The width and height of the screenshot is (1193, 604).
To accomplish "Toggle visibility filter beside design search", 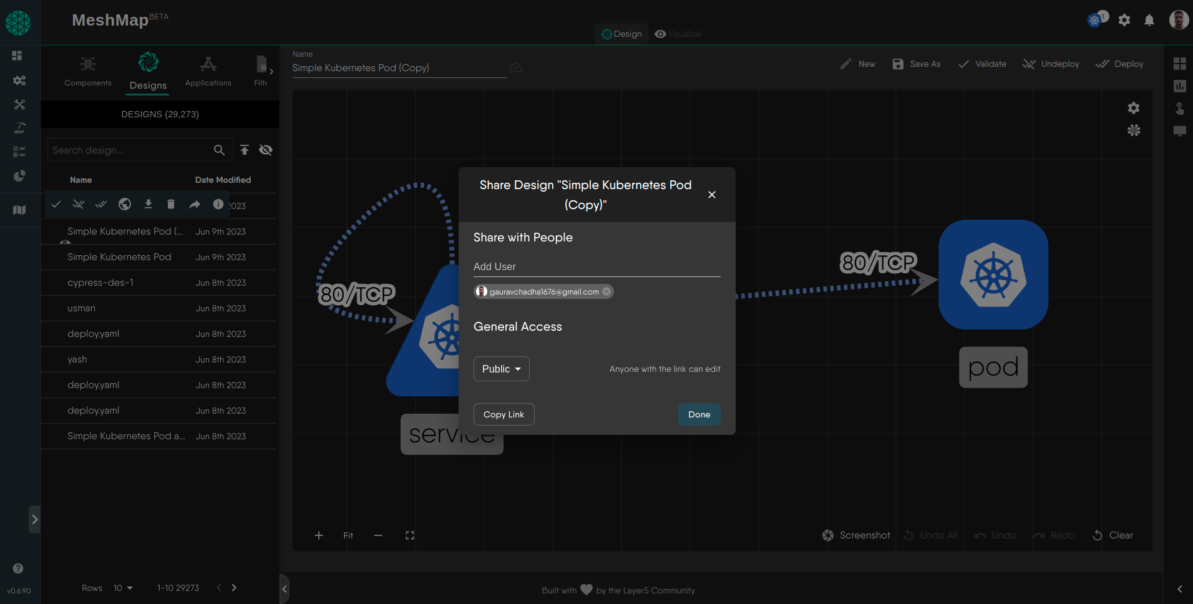I will pos(266,150).
